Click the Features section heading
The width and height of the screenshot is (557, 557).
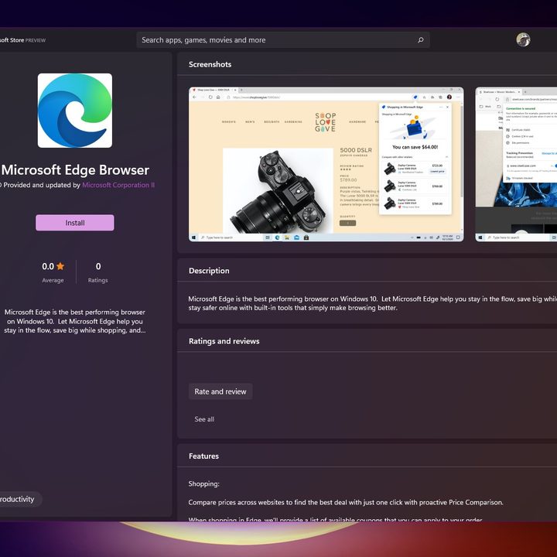coord(204,456)
